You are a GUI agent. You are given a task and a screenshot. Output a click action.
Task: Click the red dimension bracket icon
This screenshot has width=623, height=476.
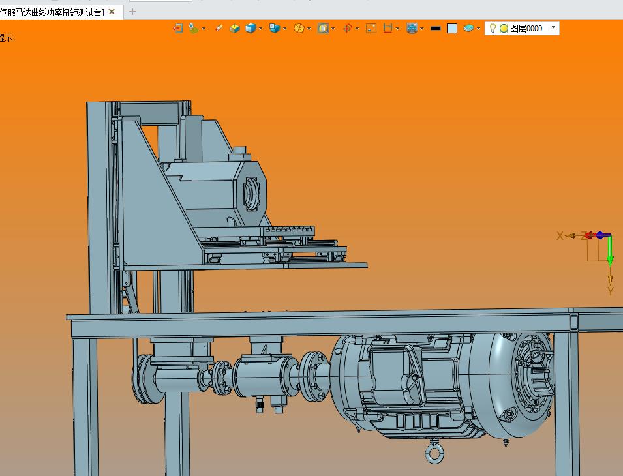[x=387, y=28]
